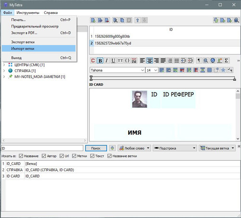Choose 'Экспорт в PDF...' menu item
241x218 pixels.
click(x=39, y=33)
